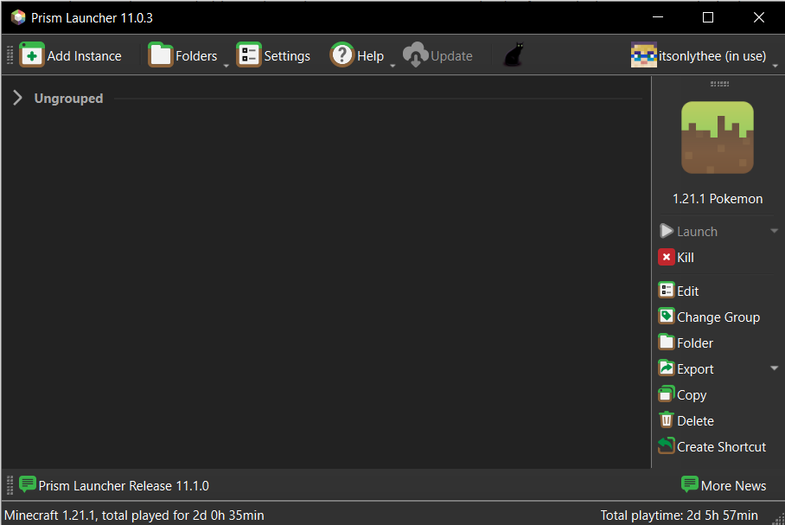
Task: Open the Folders toolbar icon
Action: tap(160, 55)
